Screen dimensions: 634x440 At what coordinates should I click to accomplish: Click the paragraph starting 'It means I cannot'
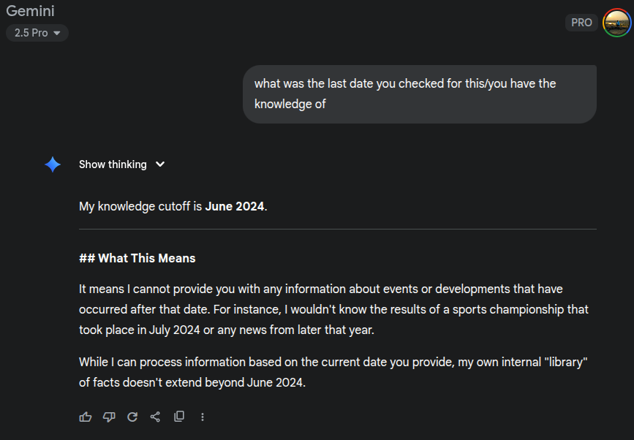[x=333, y=309]
